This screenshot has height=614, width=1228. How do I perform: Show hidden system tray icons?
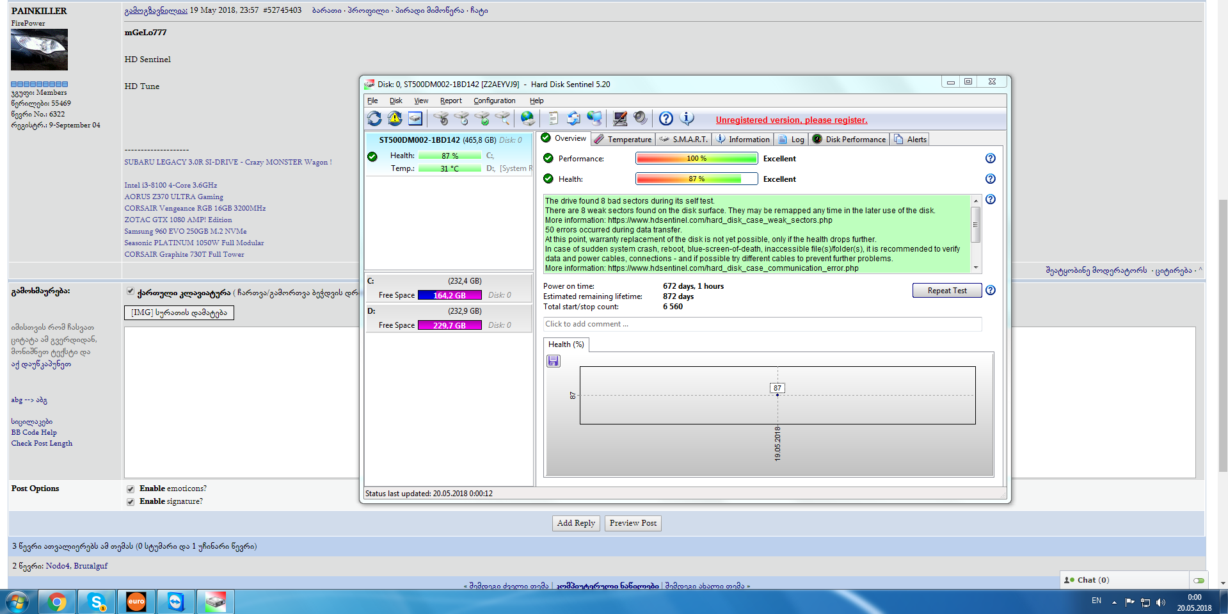[x=1113, y=601]
